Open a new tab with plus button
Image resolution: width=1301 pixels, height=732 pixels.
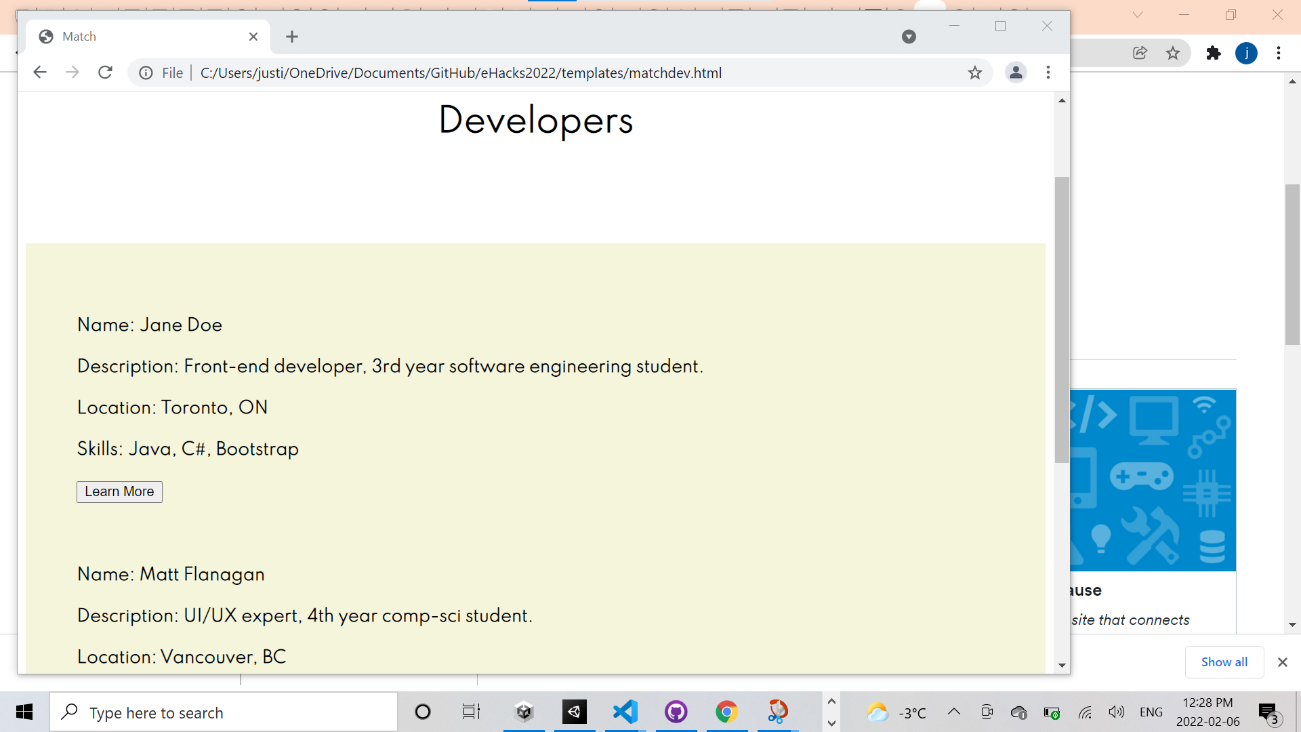pyautogui.click(x=292, y=37)
